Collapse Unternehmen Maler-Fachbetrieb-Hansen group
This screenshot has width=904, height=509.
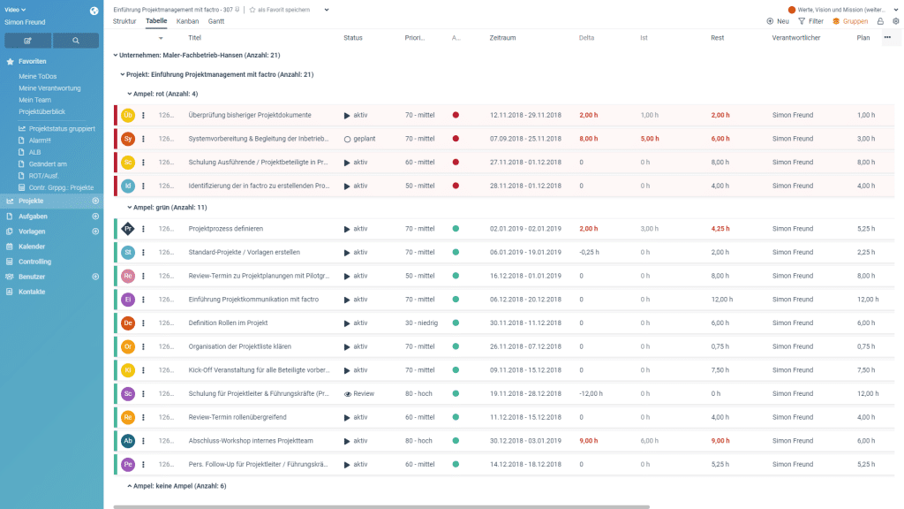pos(116,56)
